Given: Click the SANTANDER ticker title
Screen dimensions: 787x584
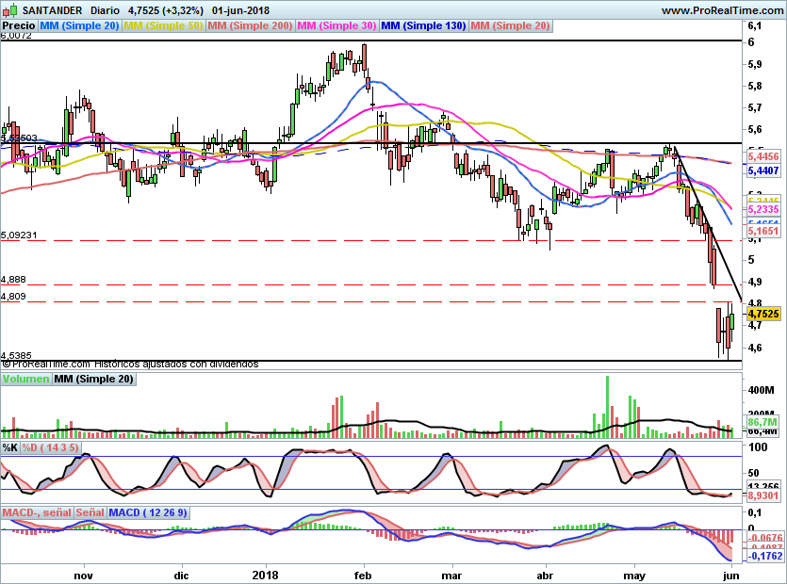Looking at the screenshot, I should click(52, 10).
